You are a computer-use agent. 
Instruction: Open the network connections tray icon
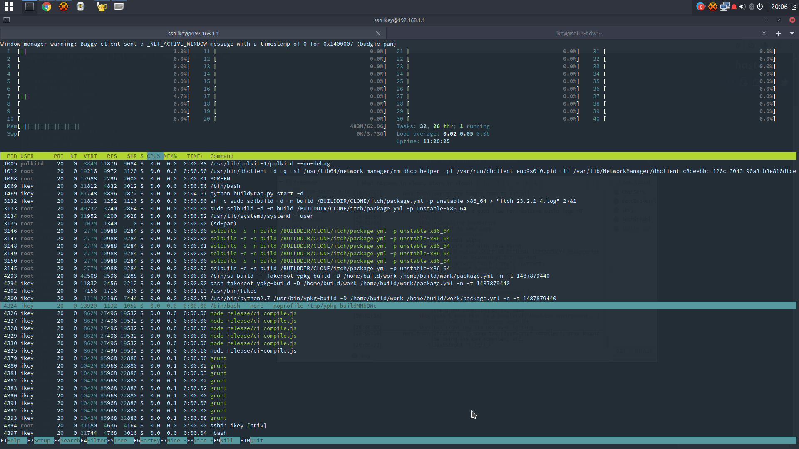(725, 7)
